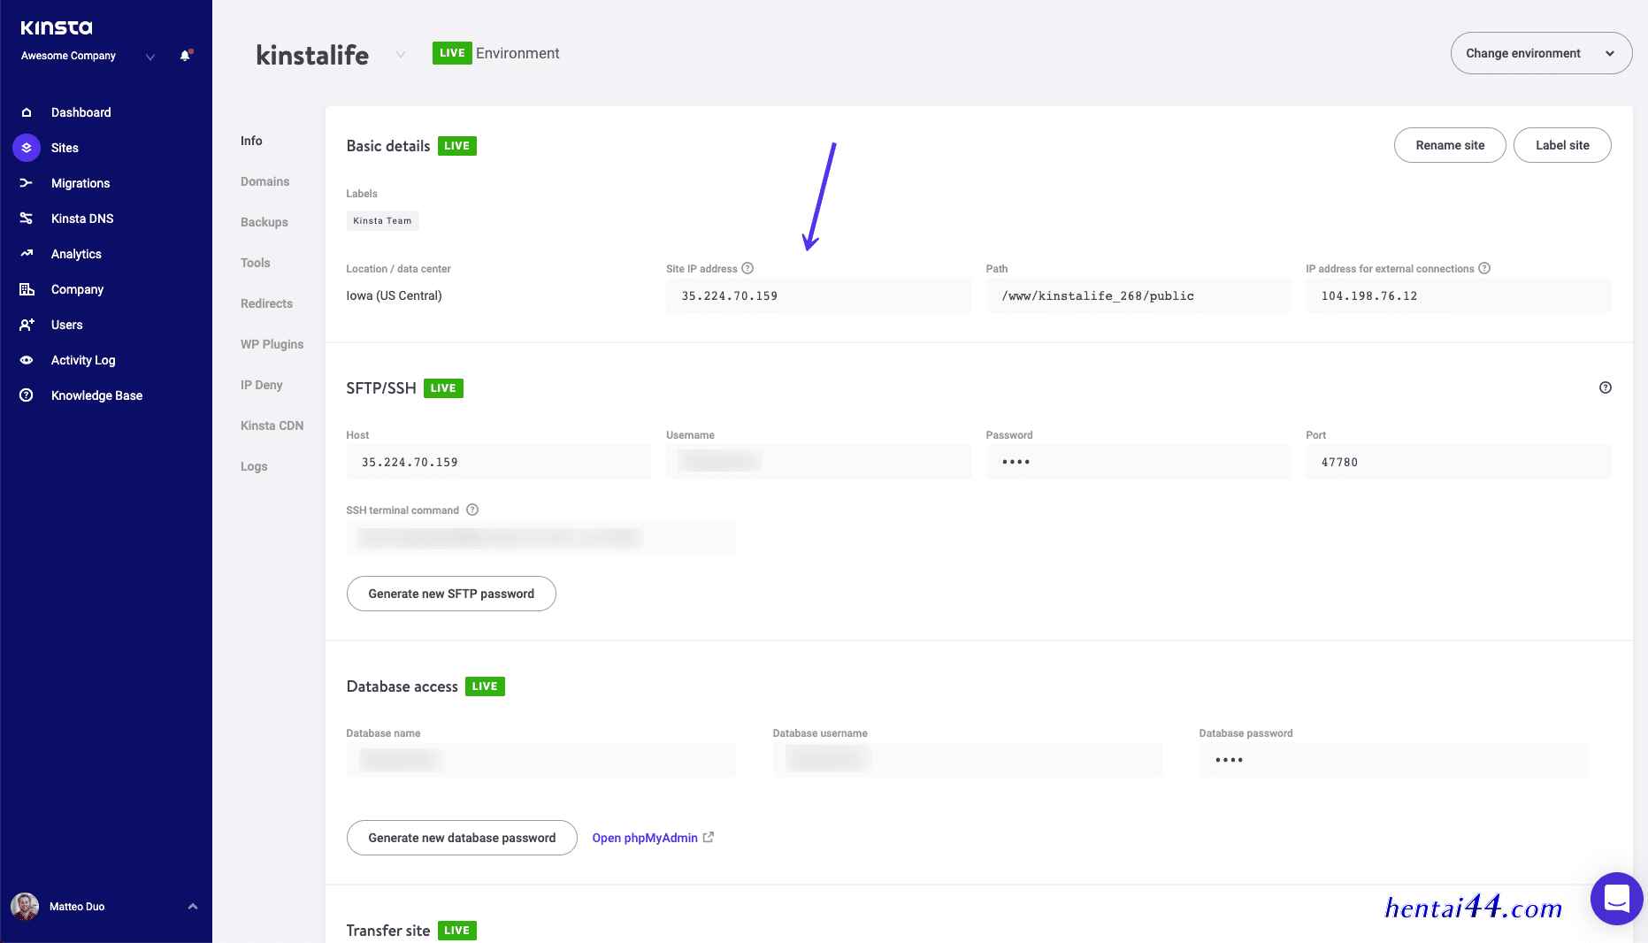Select the Info tab

(x=251, y=141)
